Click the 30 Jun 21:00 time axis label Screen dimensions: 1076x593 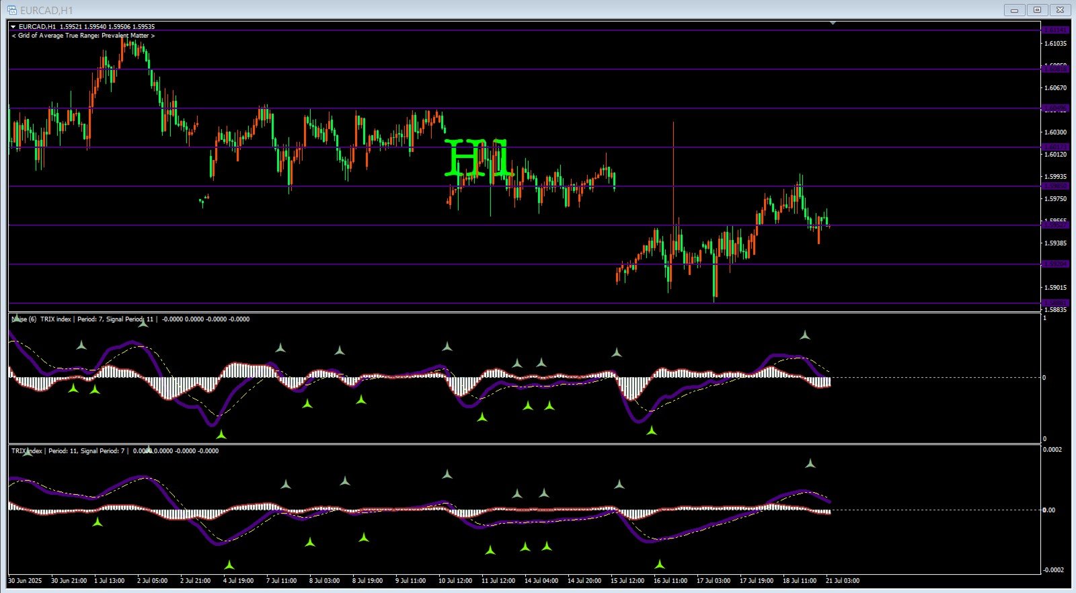click(x=69, y=581)
